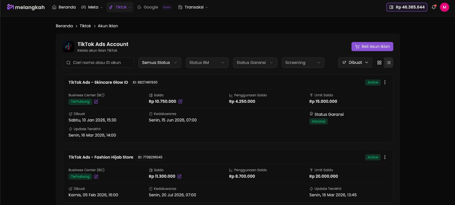Expand the Status Garansi filter dropdown
The width and height of the screenshot is (455, 205).
(255, 62)
